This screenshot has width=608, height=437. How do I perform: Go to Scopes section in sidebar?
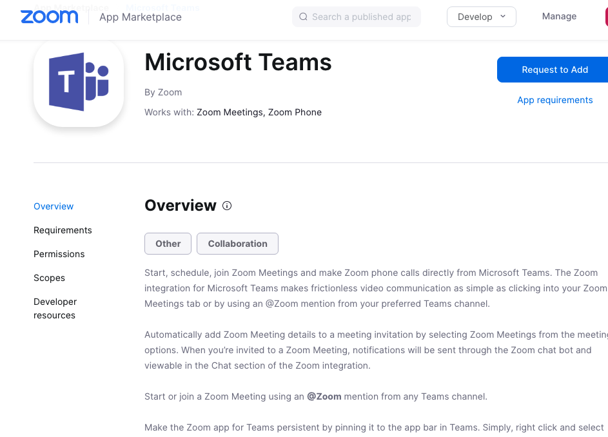click(x=49, y=278)
